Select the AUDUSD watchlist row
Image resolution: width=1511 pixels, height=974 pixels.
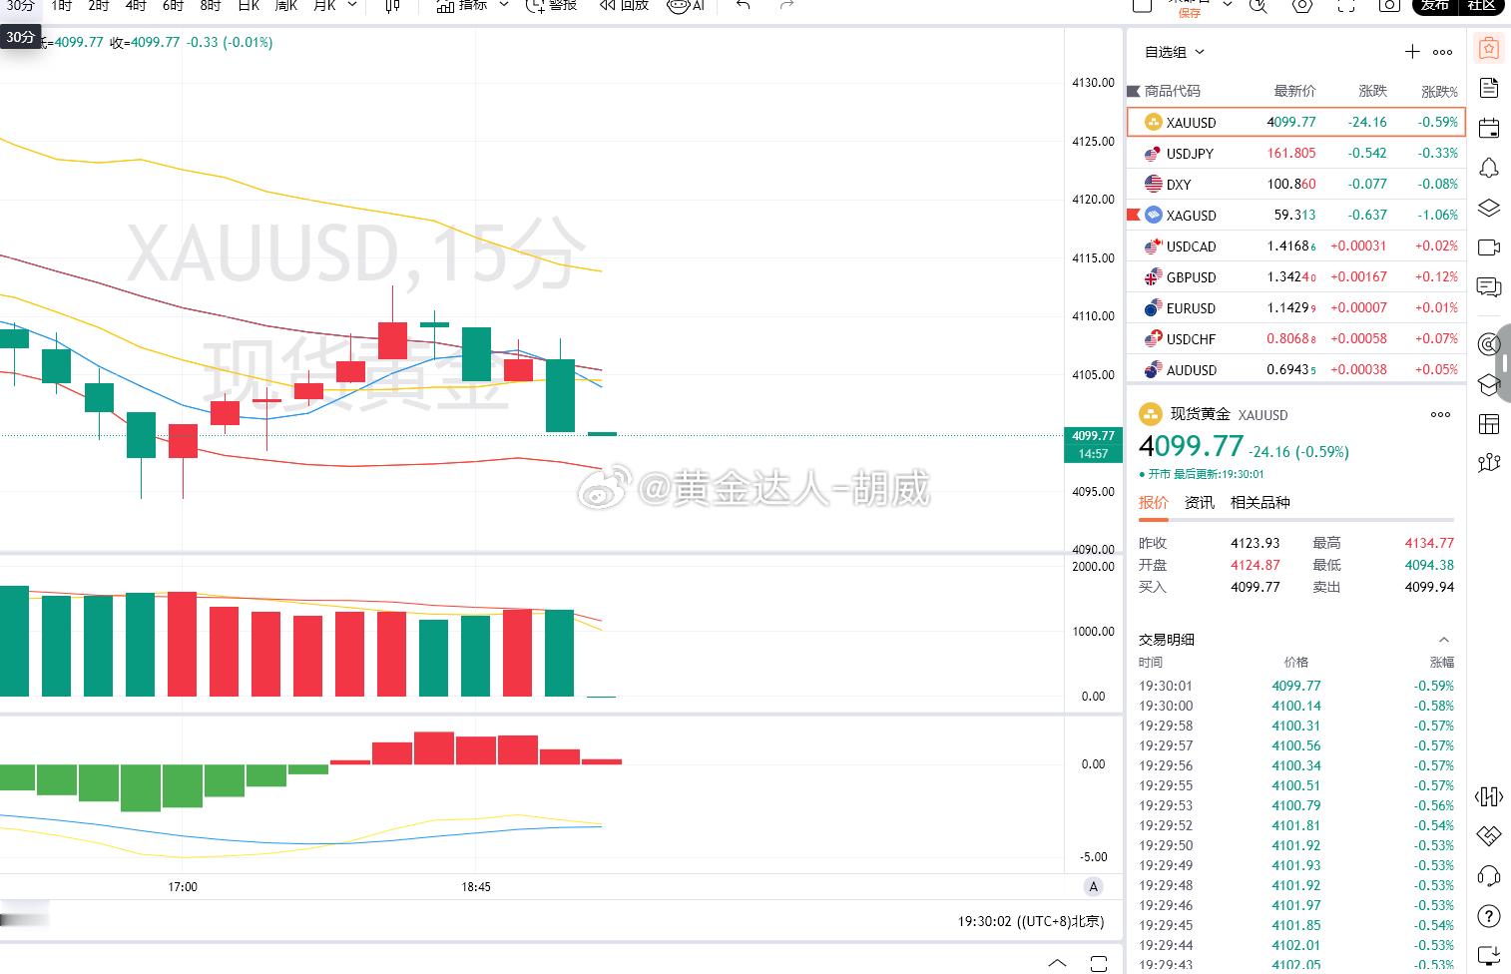coord(1295,369)
